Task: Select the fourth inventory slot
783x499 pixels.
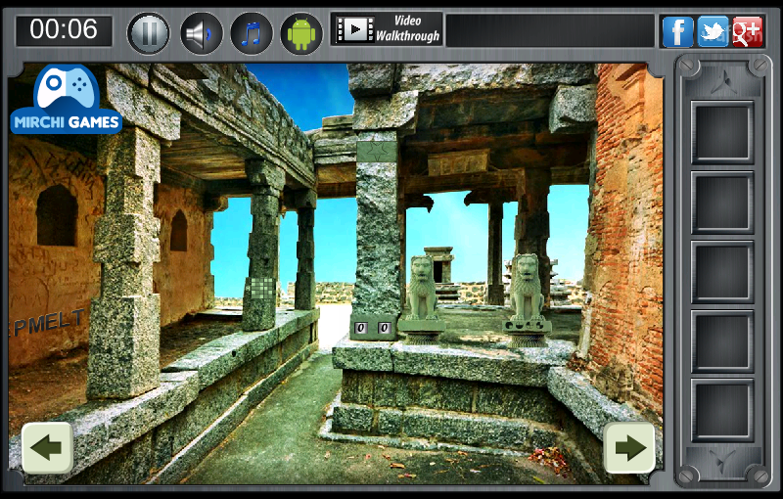Action: coord(722,341)
